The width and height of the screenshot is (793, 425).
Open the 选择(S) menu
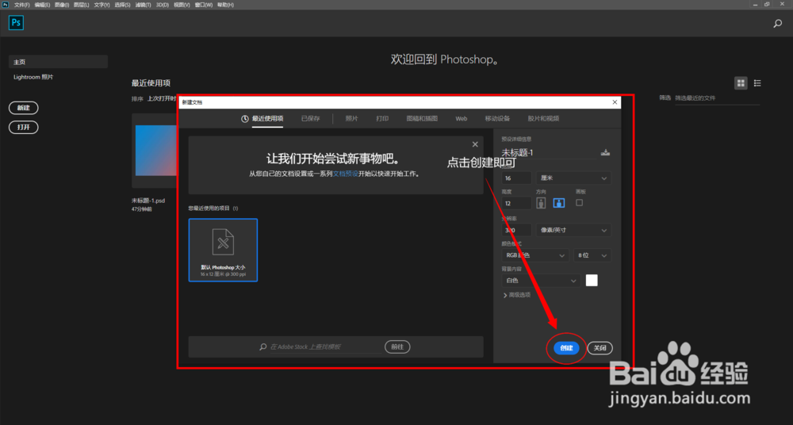[122, 5]
